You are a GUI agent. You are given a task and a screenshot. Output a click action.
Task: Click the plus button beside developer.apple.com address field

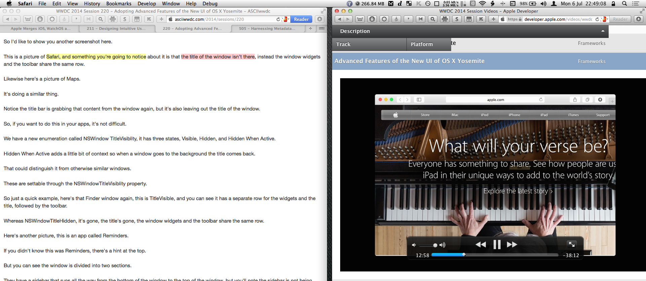(x=494, y=19)
